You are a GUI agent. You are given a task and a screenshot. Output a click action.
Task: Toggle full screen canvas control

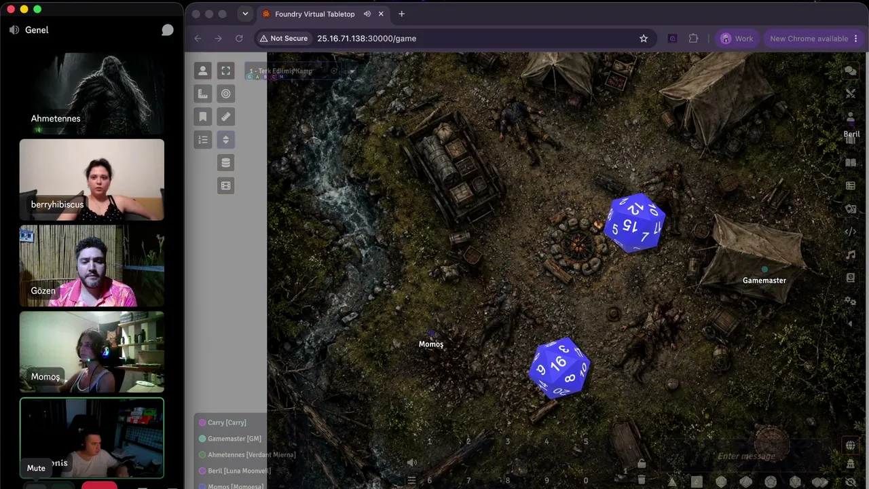click(x=226, y=71)
